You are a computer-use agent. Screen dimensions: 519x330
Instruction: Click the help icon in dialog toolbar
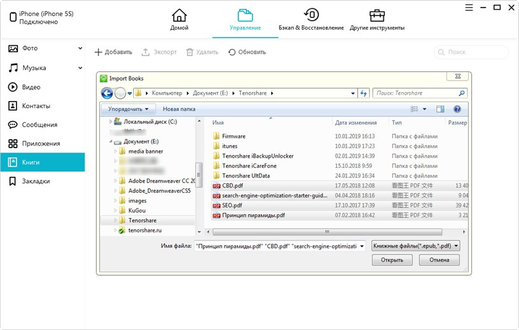[x=457, y=109]
